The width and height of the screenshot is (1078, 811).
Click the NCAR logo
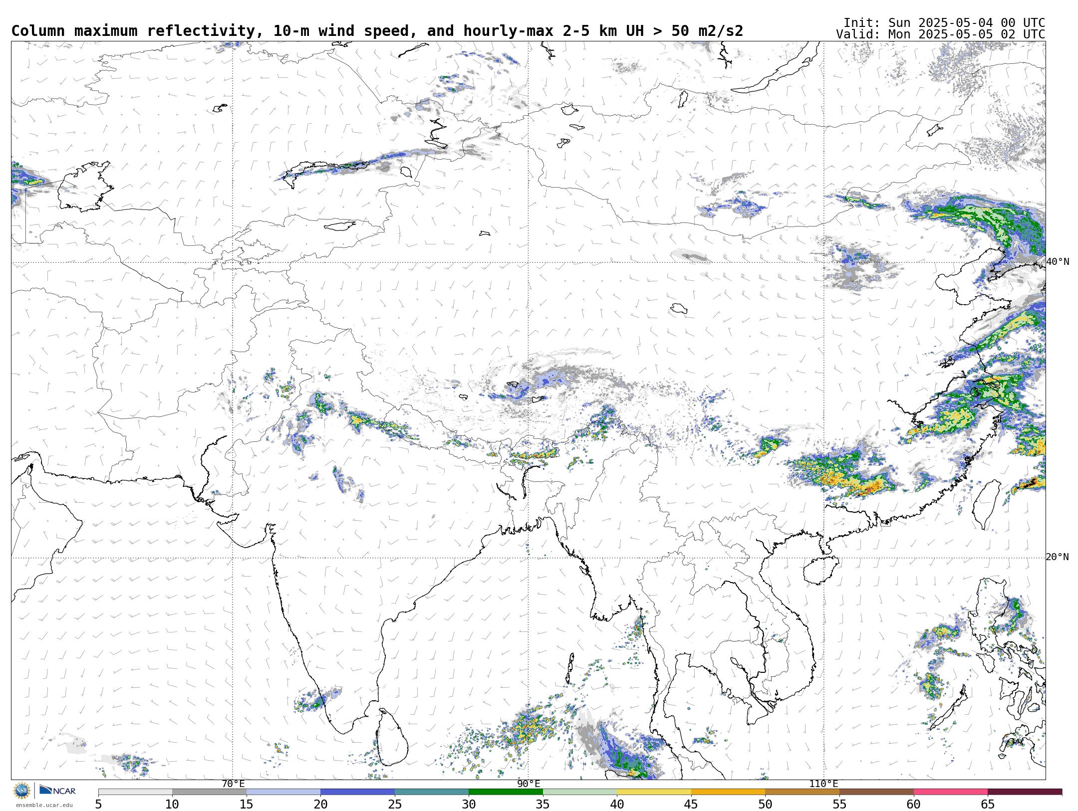coord(57,790)
